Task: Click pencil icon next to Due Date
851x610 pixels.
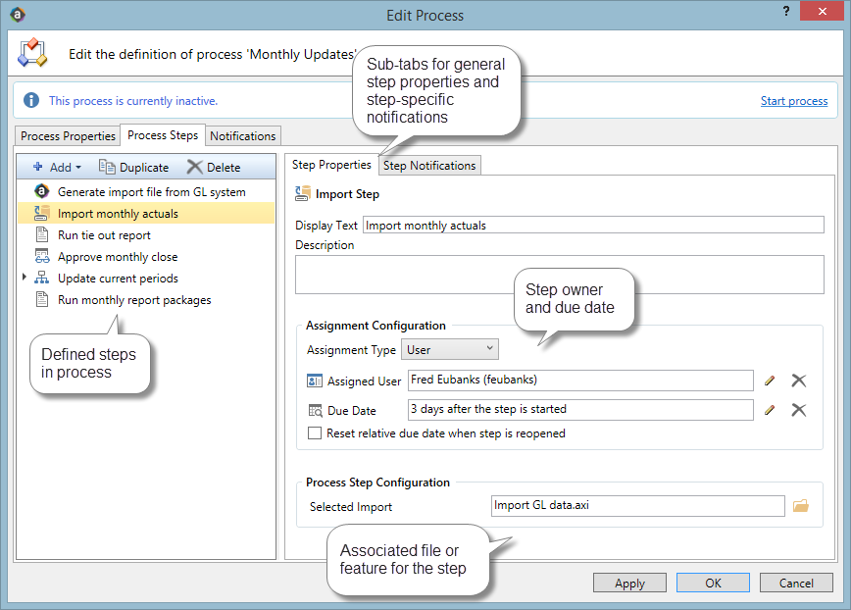Action: (770, 410)
